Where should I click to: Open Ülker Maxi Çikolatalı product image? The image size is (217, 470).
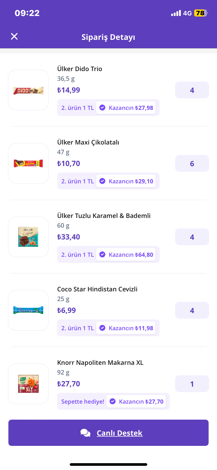point(28,163)
